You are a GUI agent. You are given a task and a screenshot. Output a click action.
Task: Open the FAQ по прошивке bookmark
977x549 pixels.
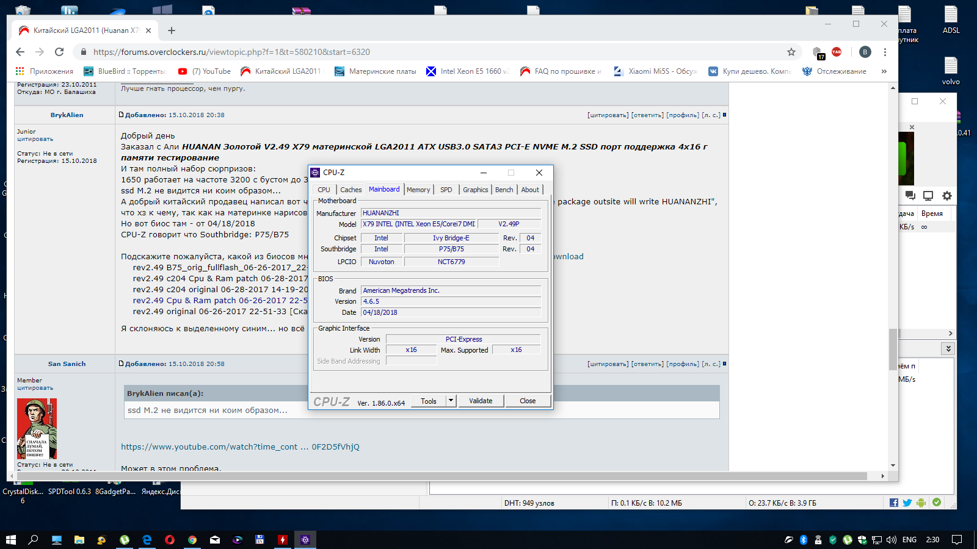561,71
